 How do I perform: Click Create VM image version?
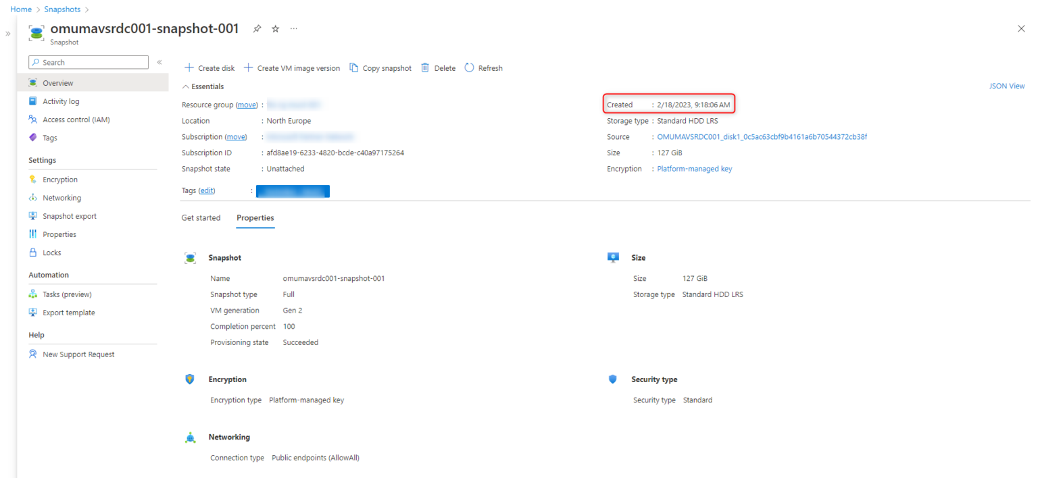click(292, 68)
